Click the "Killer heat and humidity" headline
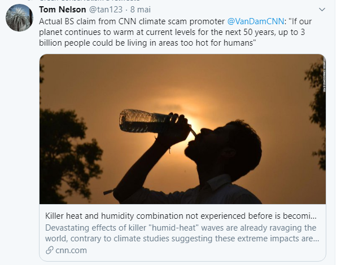 (x=181, y=217)
